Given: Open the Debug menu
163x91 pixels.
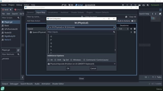Looking at the screenshot, I should (19, 5).
